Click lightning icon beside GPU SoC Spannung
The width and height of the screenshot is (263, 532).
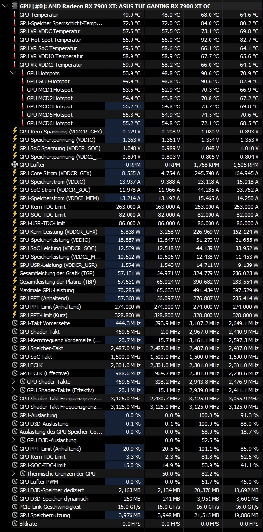tap(15, 148)
